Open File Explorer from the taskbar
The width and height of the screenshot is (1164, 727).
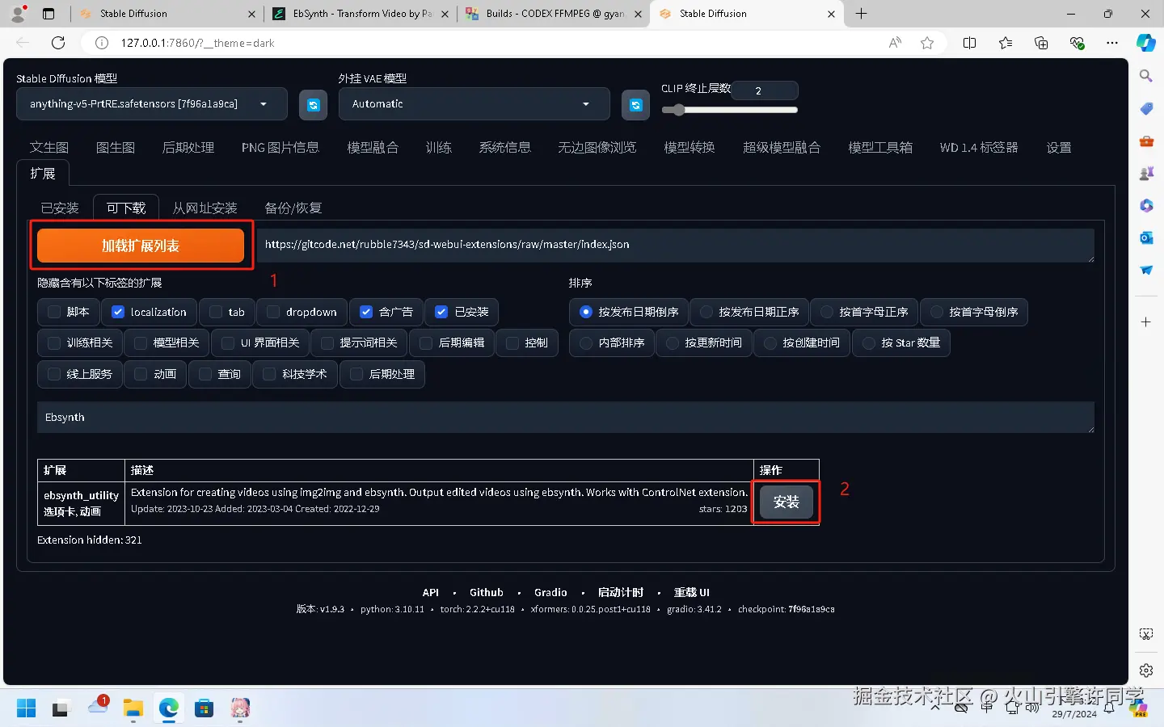[x=133, y=708]
